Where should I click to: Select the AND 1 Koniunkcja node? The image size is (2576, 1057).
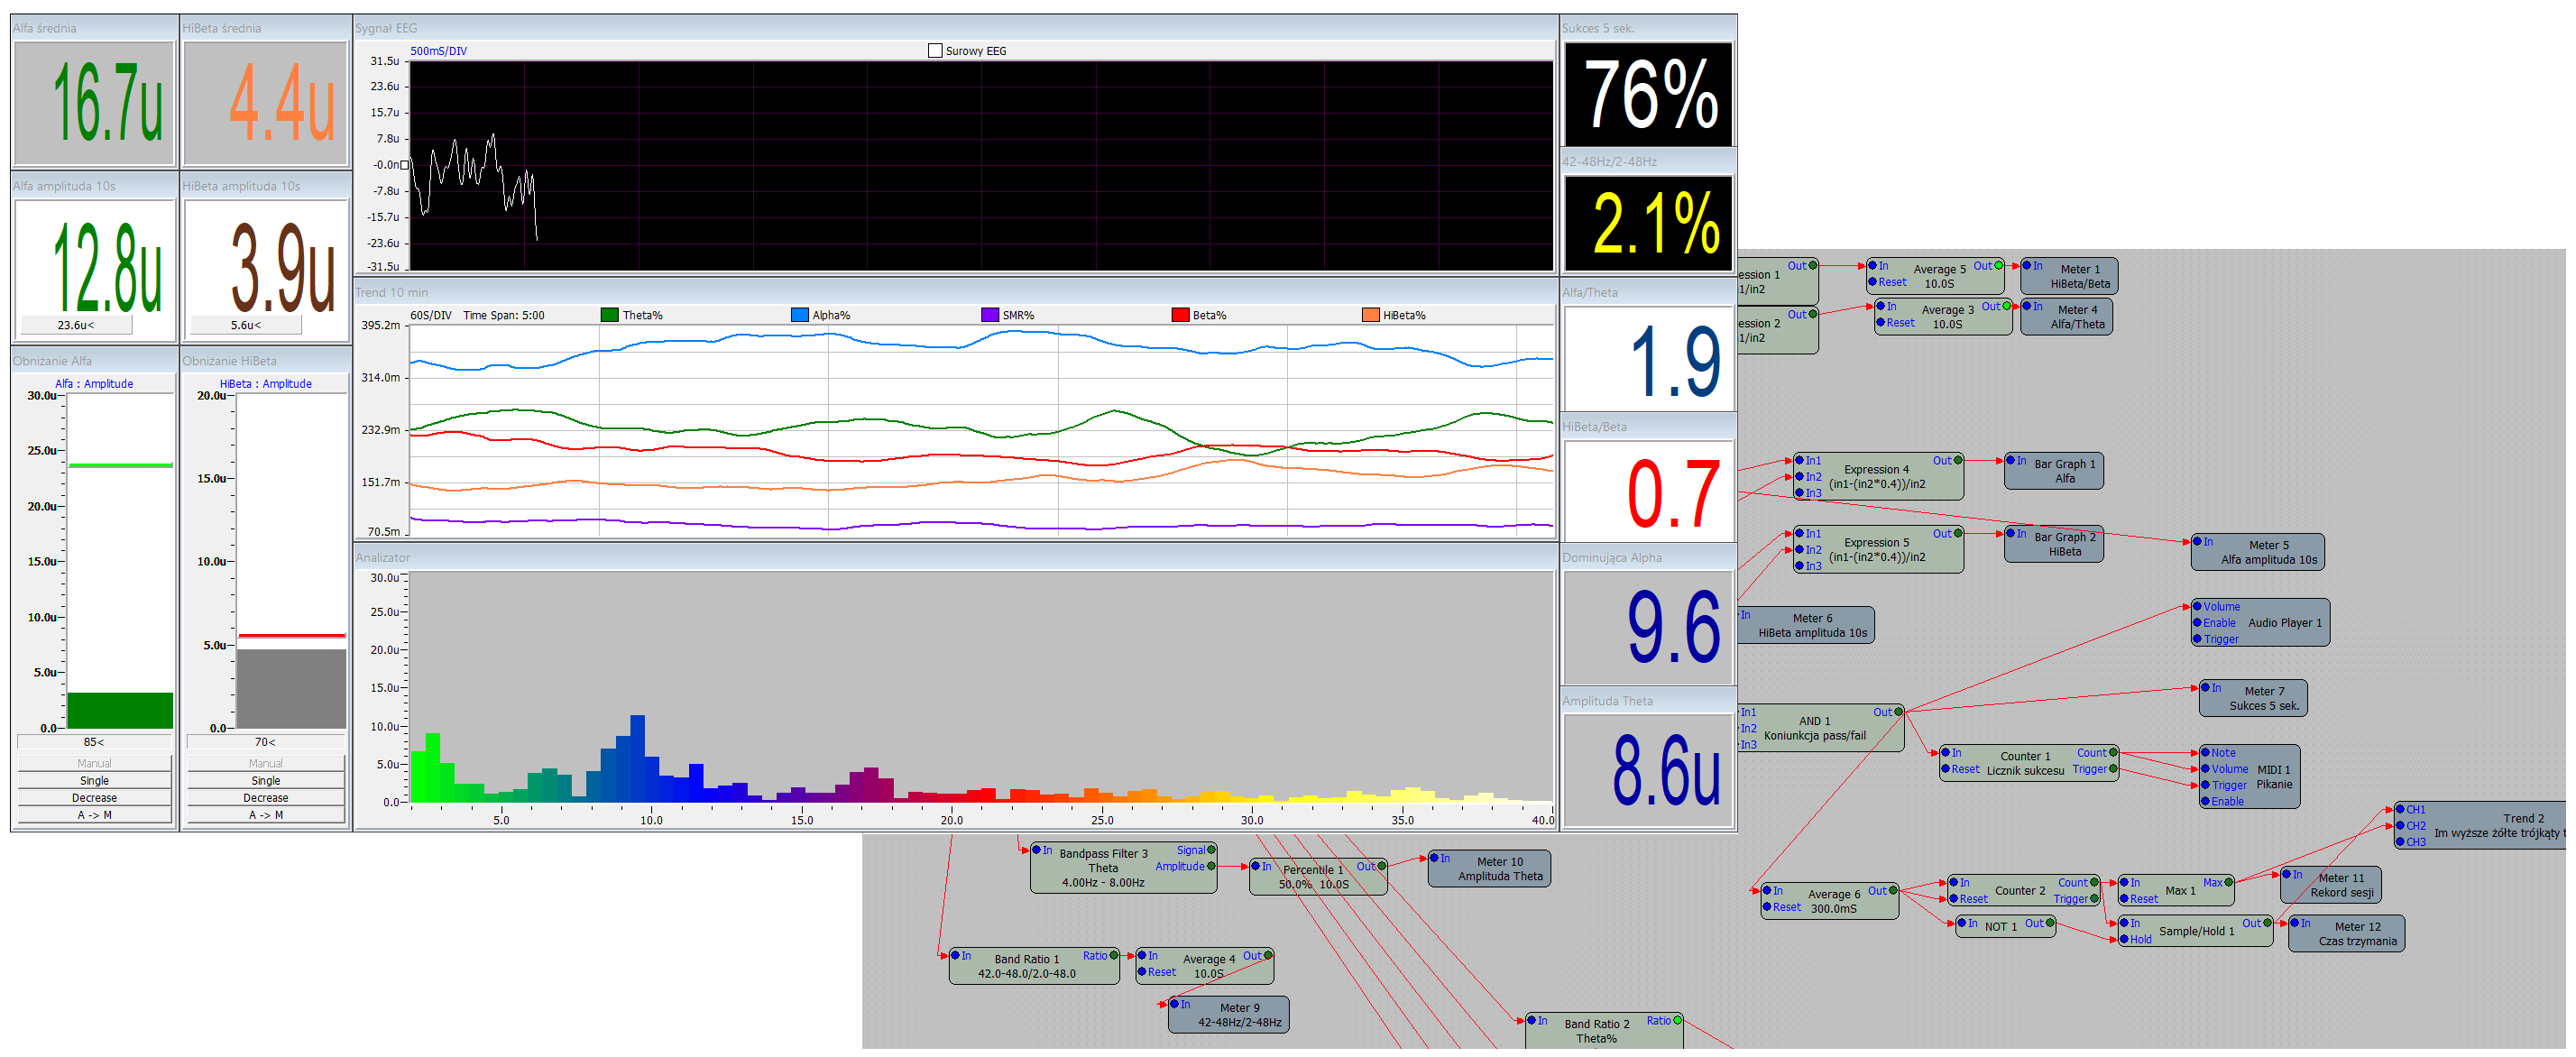click(1814, 728)
